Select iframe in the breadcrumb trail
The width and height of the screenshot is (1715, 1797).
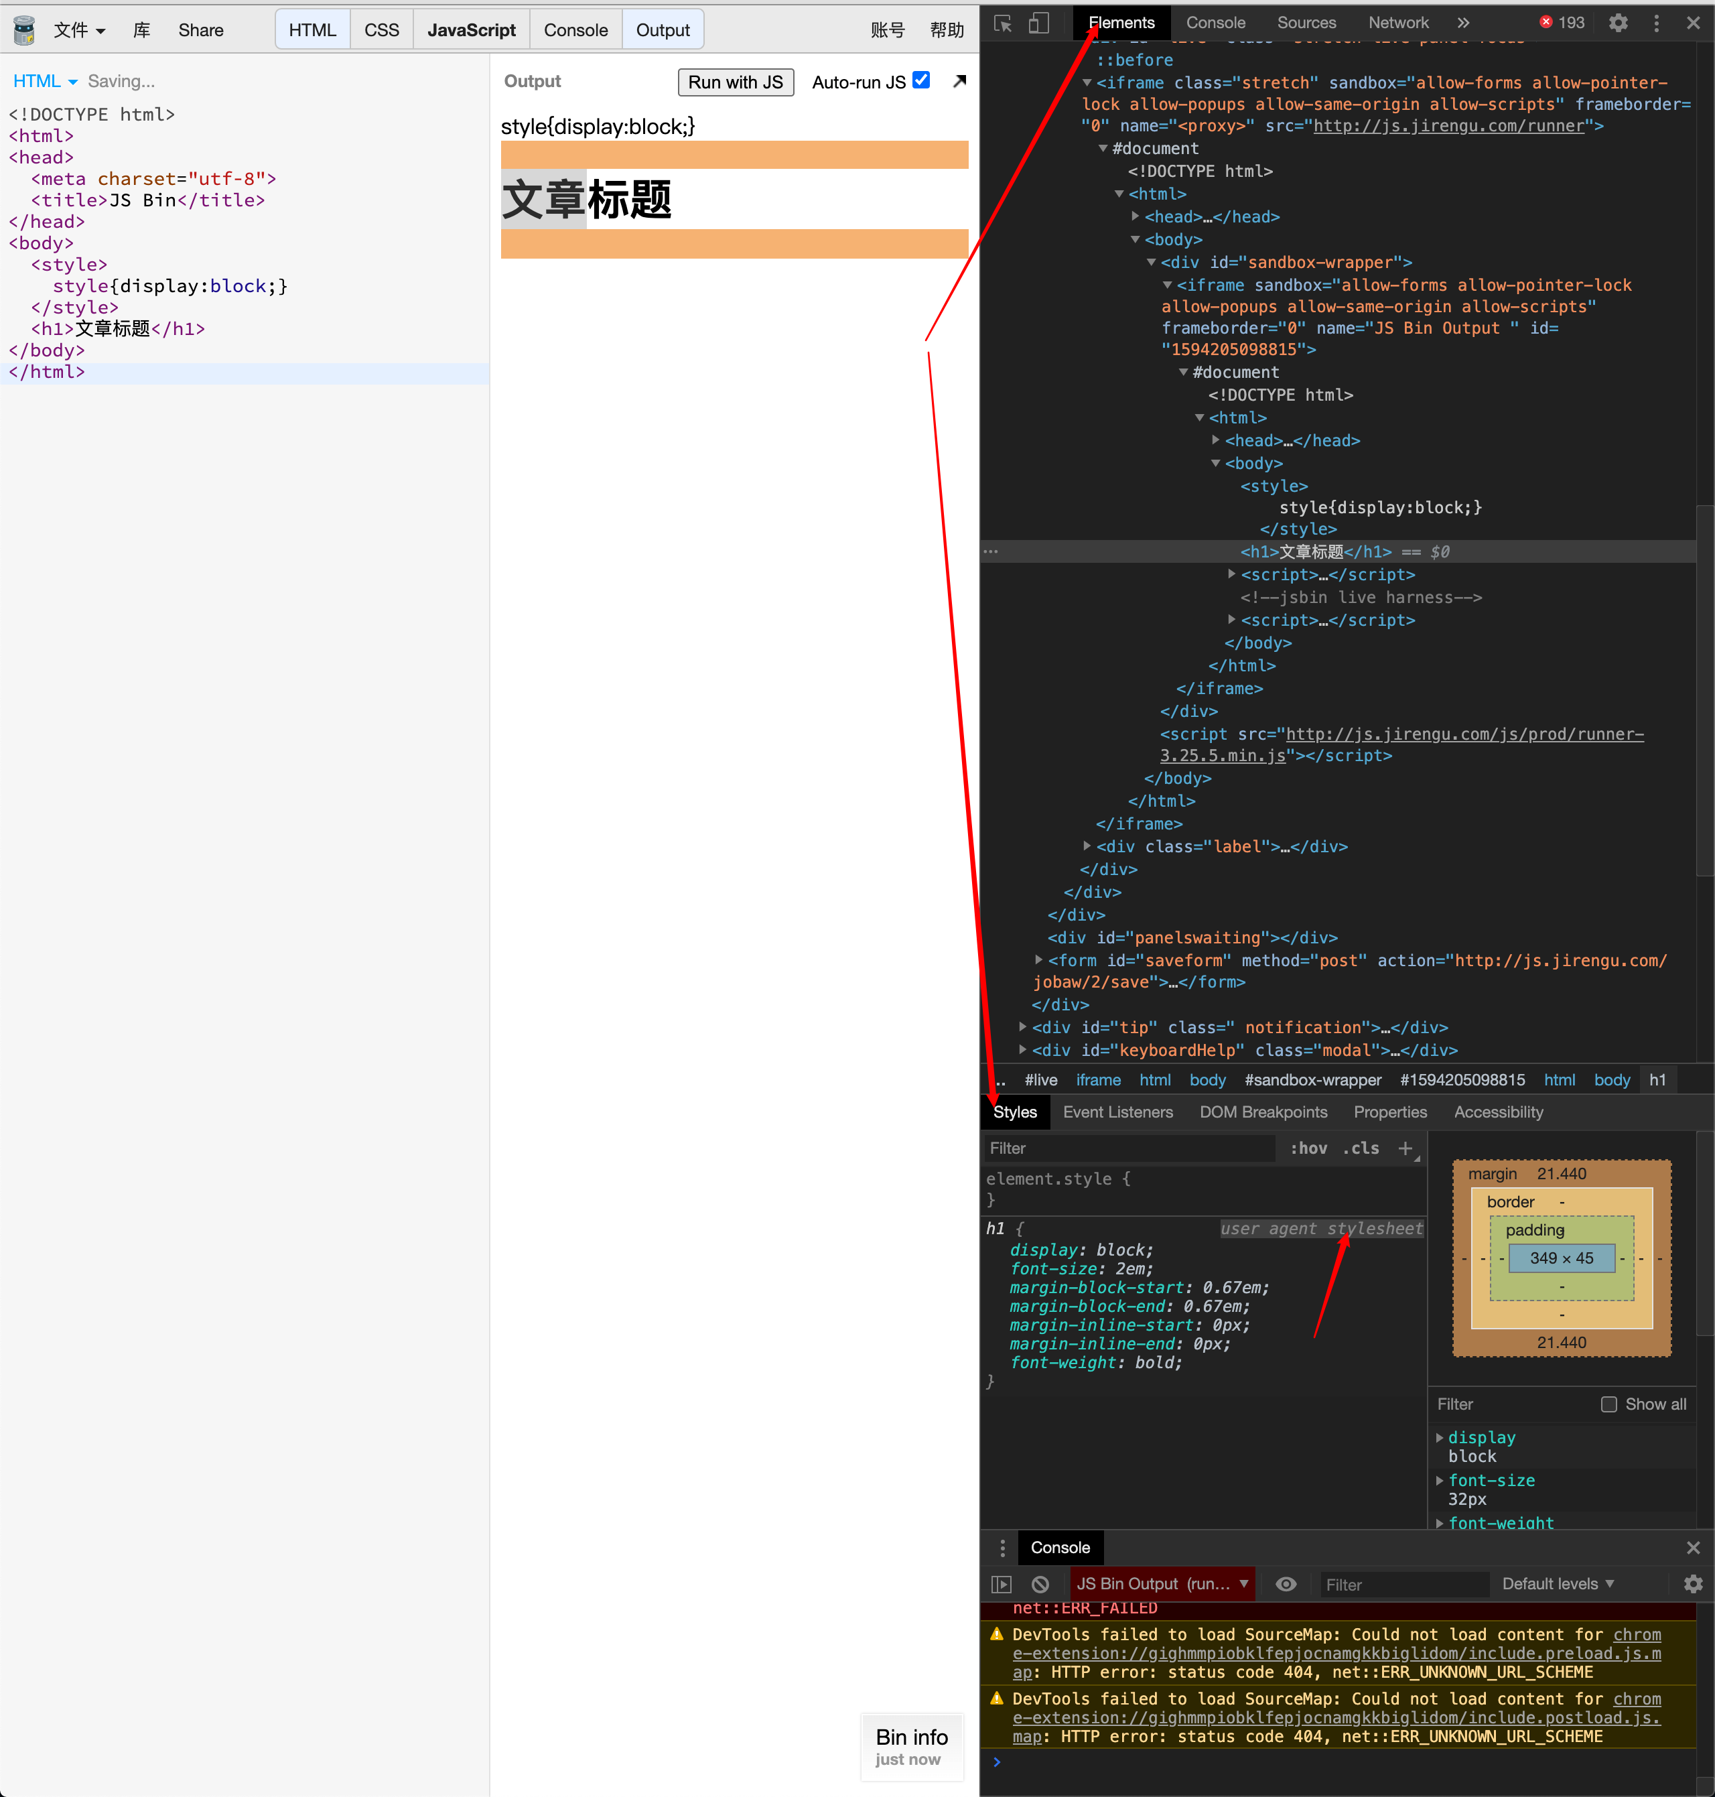[1098, 1080]
